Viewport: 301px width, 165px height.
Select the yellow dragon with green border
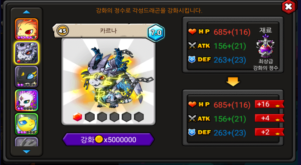click(26, 124)
